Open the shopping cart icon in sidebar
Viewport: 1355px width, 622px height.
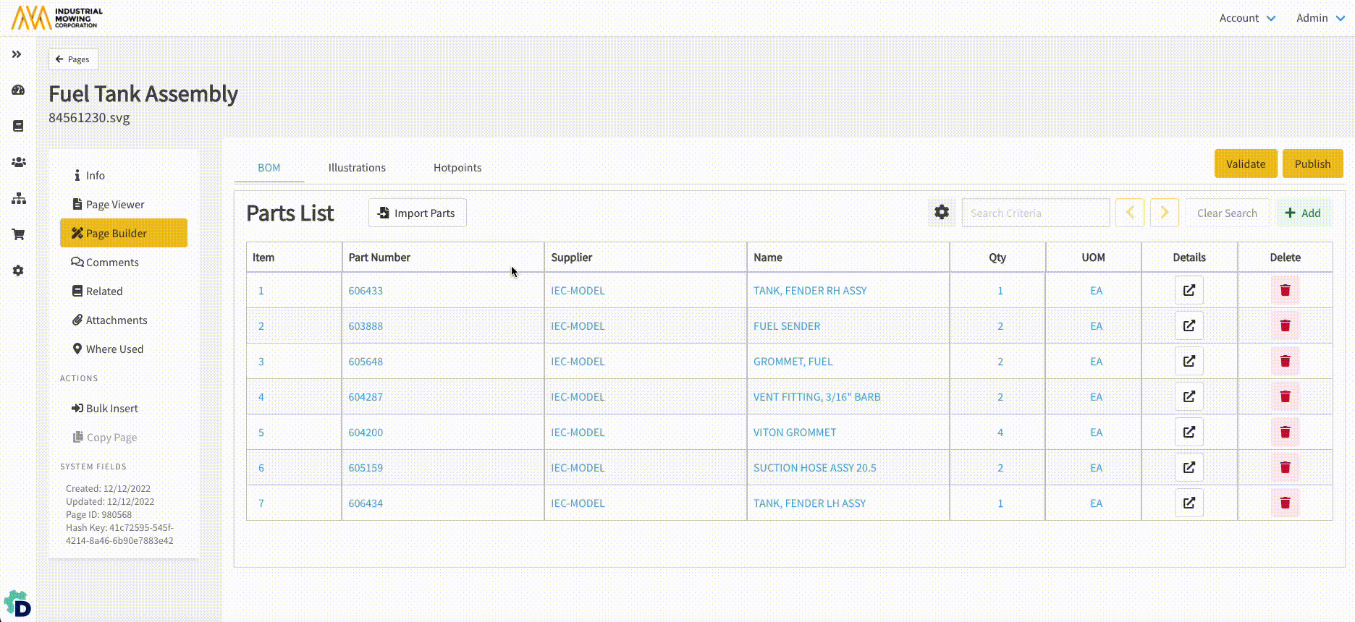(x=18, y=234)
